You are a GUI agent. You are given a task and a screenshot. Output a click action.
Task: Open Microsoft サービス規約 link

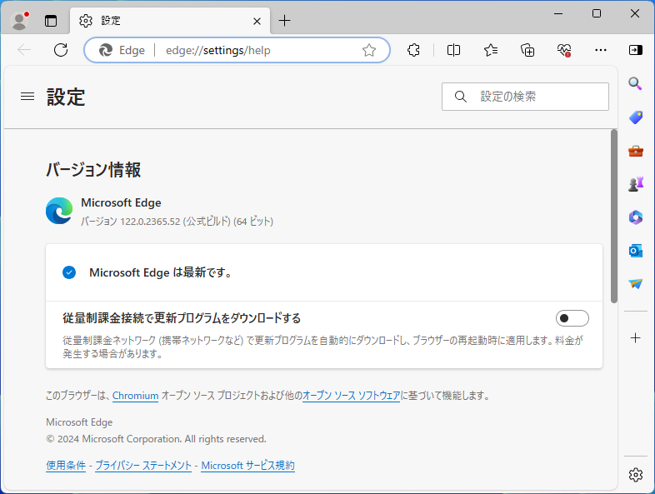[247, 465]
